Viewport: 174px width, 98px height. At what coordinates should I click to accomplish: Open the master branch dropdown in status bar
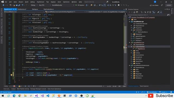click(163, 92)
